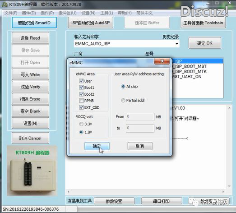Select the MST_UART_ON model entry
This screenshot has height=213, width=236.
187,77
